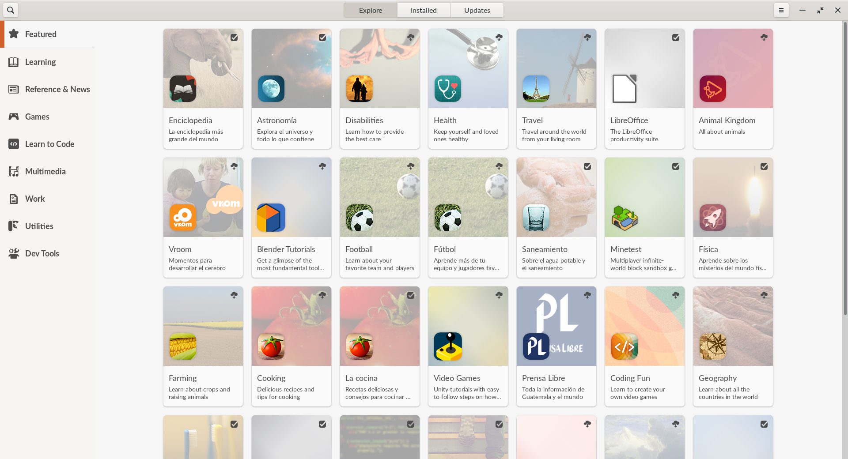This screenshot has width=848, height=459.
Task: Click the Blender Tutorials cube icon
Action: pyautogui.click(x=271, y=218)
